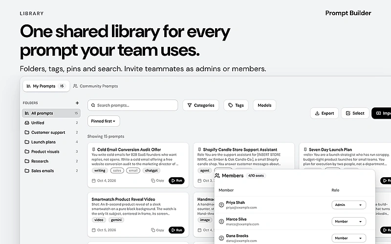The width and height of the screenshot is (391, 244).
Task: Click the writing tag on Cold Email card
Action: 100,170
